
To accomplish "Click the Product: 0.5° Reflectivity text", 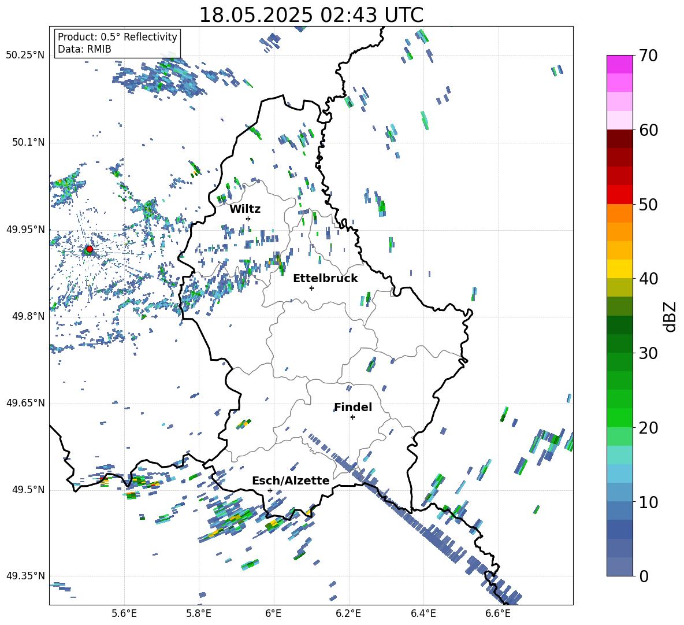I will (117, 36).
